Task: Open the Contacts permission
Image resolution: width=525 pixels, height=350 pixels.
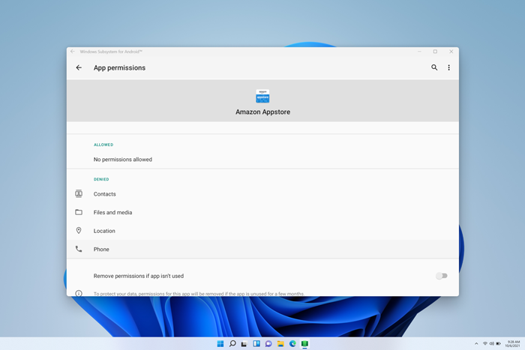Action: coord(262,194)
